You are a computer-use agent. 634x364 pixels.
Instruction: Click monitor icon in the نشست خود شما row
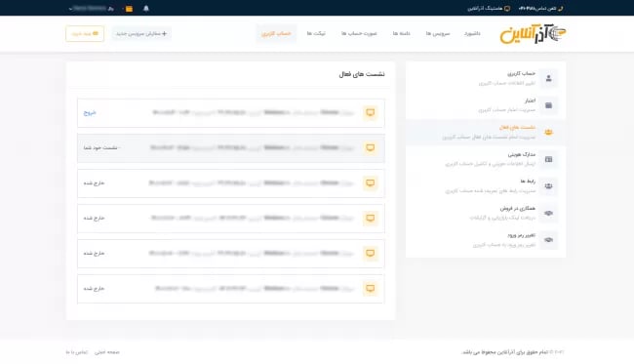370,148
